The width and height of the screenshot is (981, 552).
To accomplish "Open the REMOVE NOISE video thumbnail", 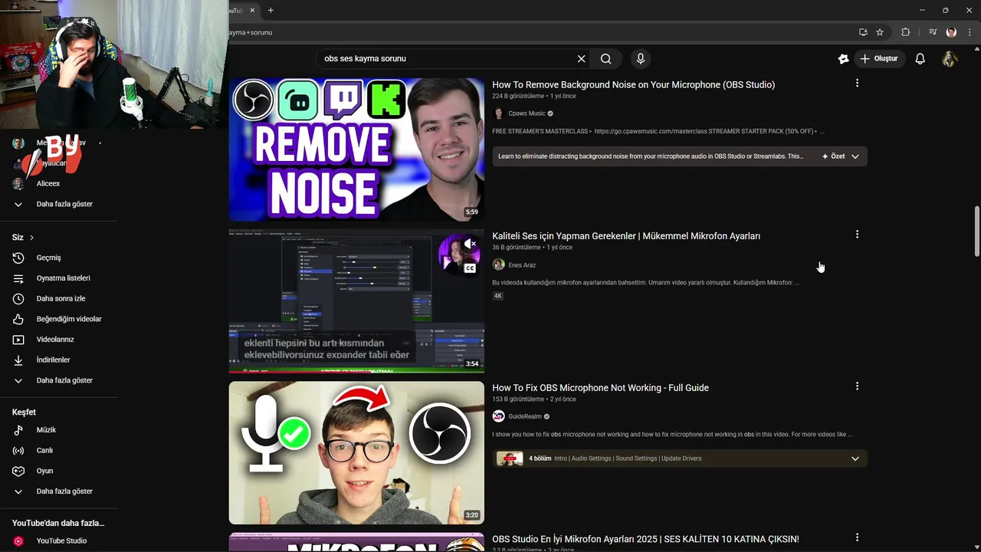I will point(356,149).
